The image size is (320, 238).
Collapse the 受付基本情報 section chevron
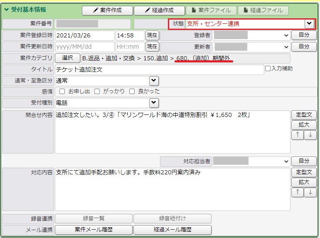pyautogui.click(x=7, y=10)
